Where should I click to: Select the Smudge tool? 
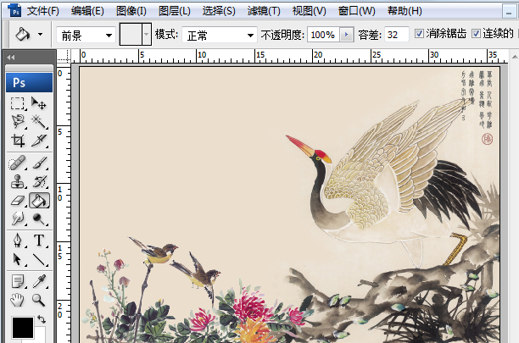(x=18, y=219)
